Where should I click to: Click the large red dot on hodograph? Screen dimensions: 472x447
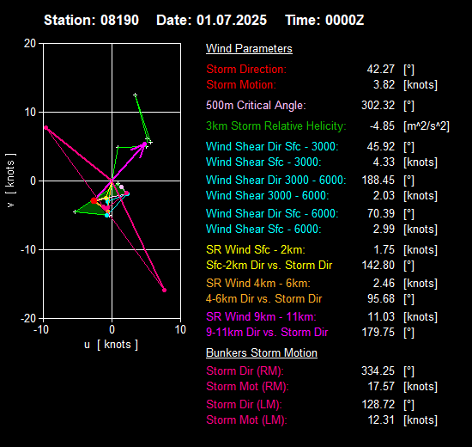94,200
